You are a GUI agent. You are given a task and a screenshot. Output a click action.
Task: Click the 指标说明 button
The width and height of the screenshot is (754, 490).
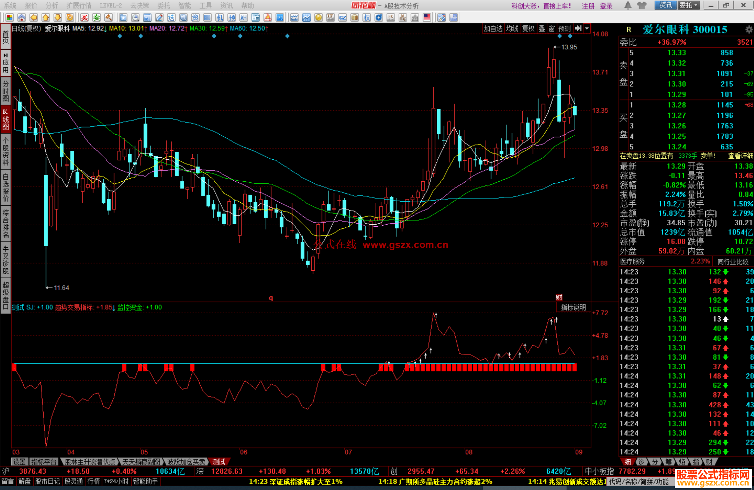tap(573, 307)
